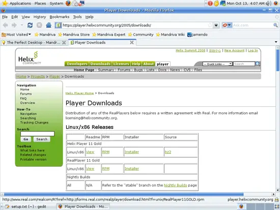
Task: Open the Bookmarks menu
Action: pyautogui.click(x=59, y=17)
